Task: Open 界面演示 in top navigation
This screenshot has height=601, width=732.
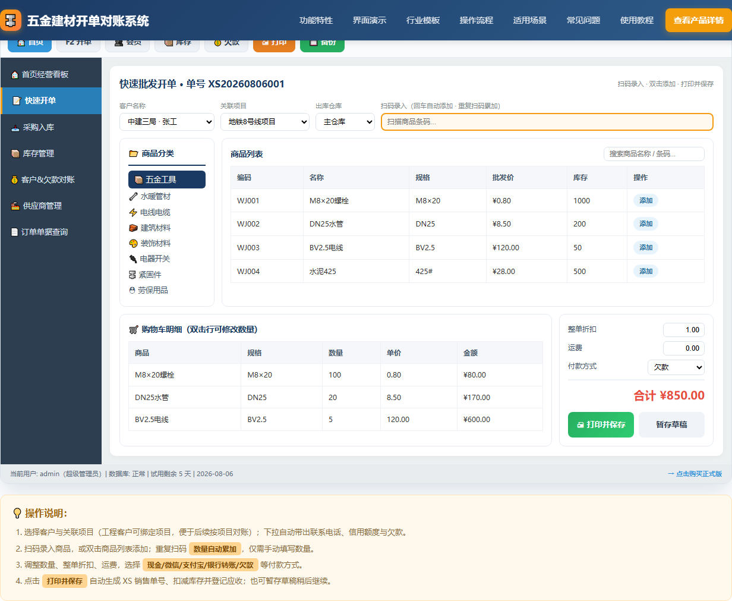Action: (x=370, y=20)
